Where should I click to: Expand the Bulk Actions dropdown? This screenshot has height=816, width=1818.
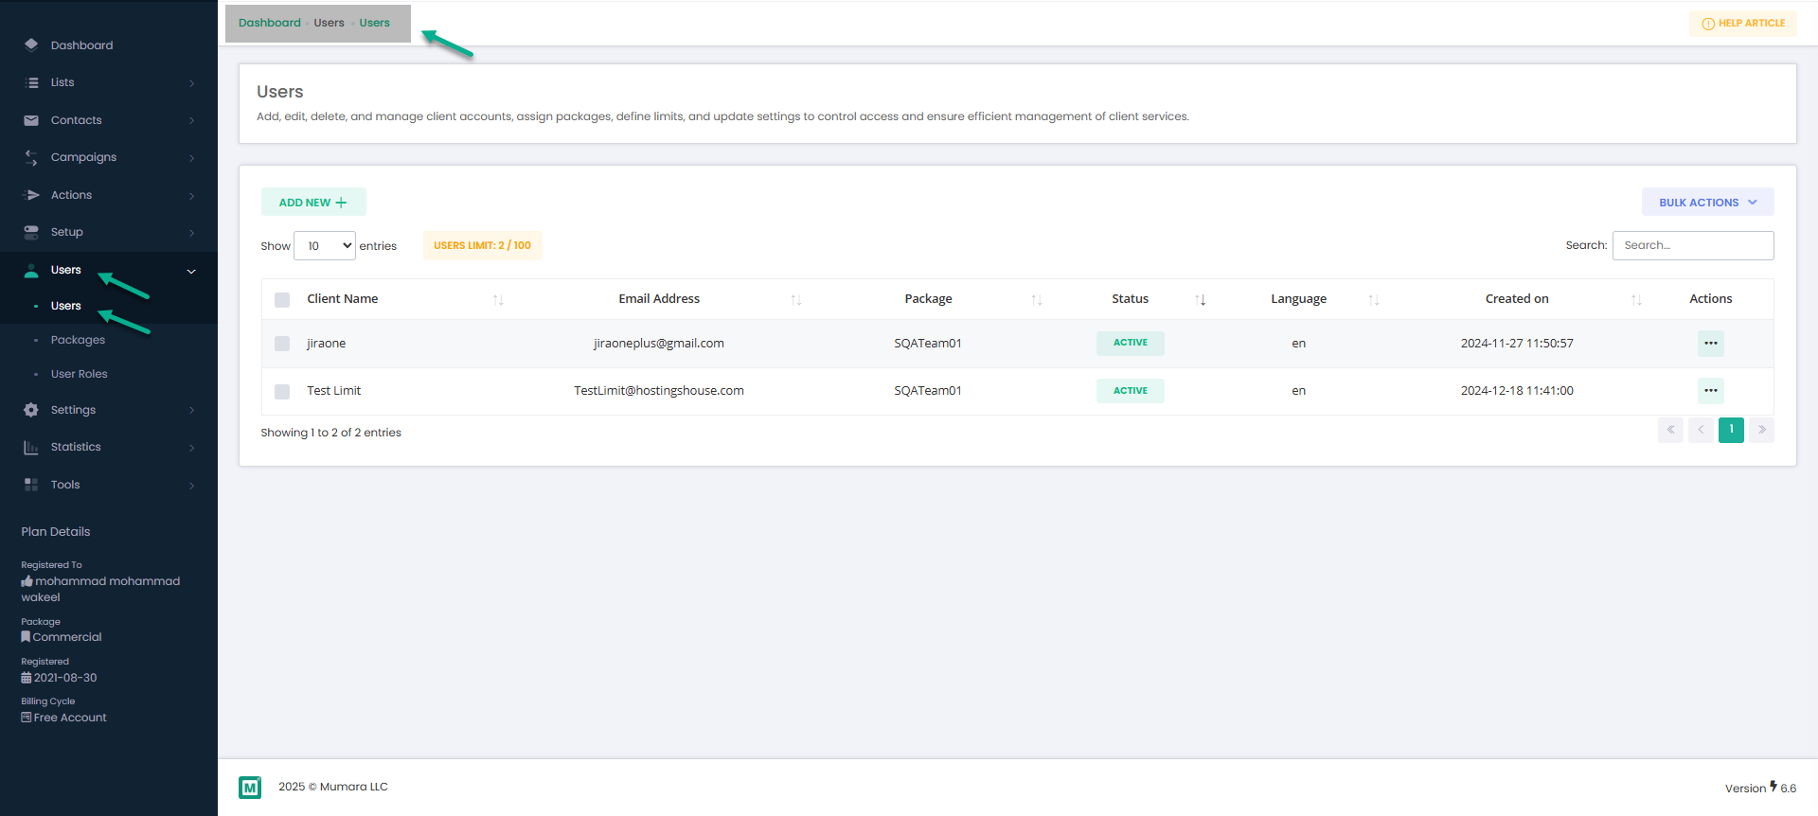pos(1707,203)
